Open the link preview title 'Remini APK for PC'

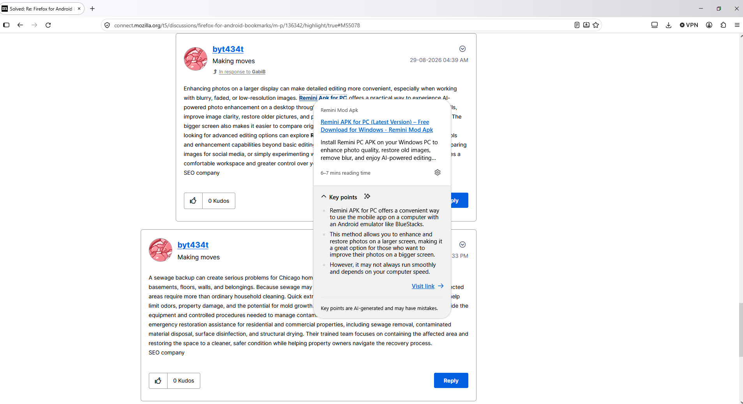[377, 126]
